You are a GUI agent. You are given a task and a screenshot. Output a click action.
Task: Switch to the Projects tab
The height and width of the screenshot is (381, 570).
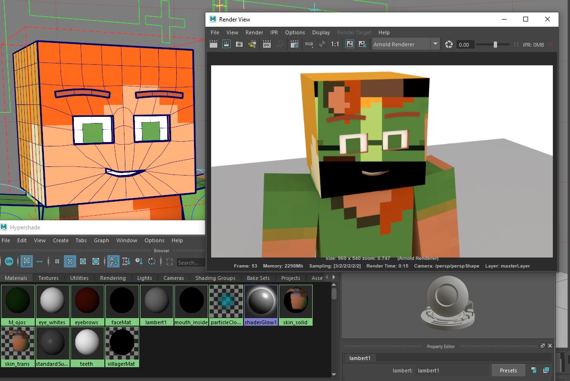pyautogui.click(x=290, y=278)
